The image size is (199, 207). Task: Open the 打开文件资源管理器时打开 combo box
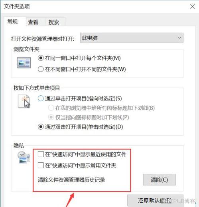[132, 38]
